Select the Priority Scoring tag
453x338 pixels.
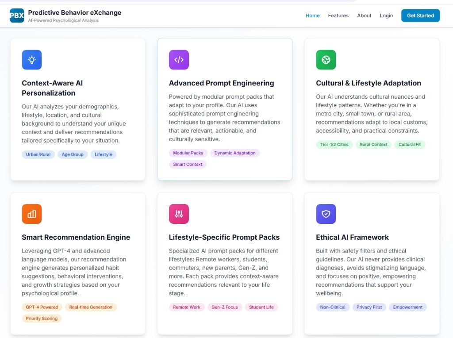pos(42,319)
